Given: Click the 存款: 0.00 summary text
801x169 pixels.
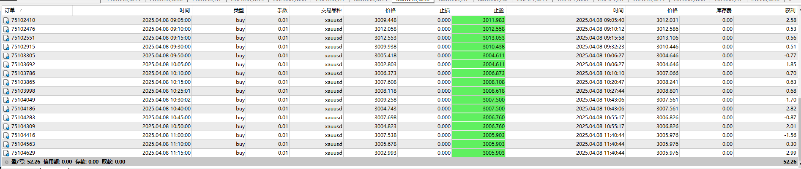Looking at the screenshot, I should click(87, 162).
